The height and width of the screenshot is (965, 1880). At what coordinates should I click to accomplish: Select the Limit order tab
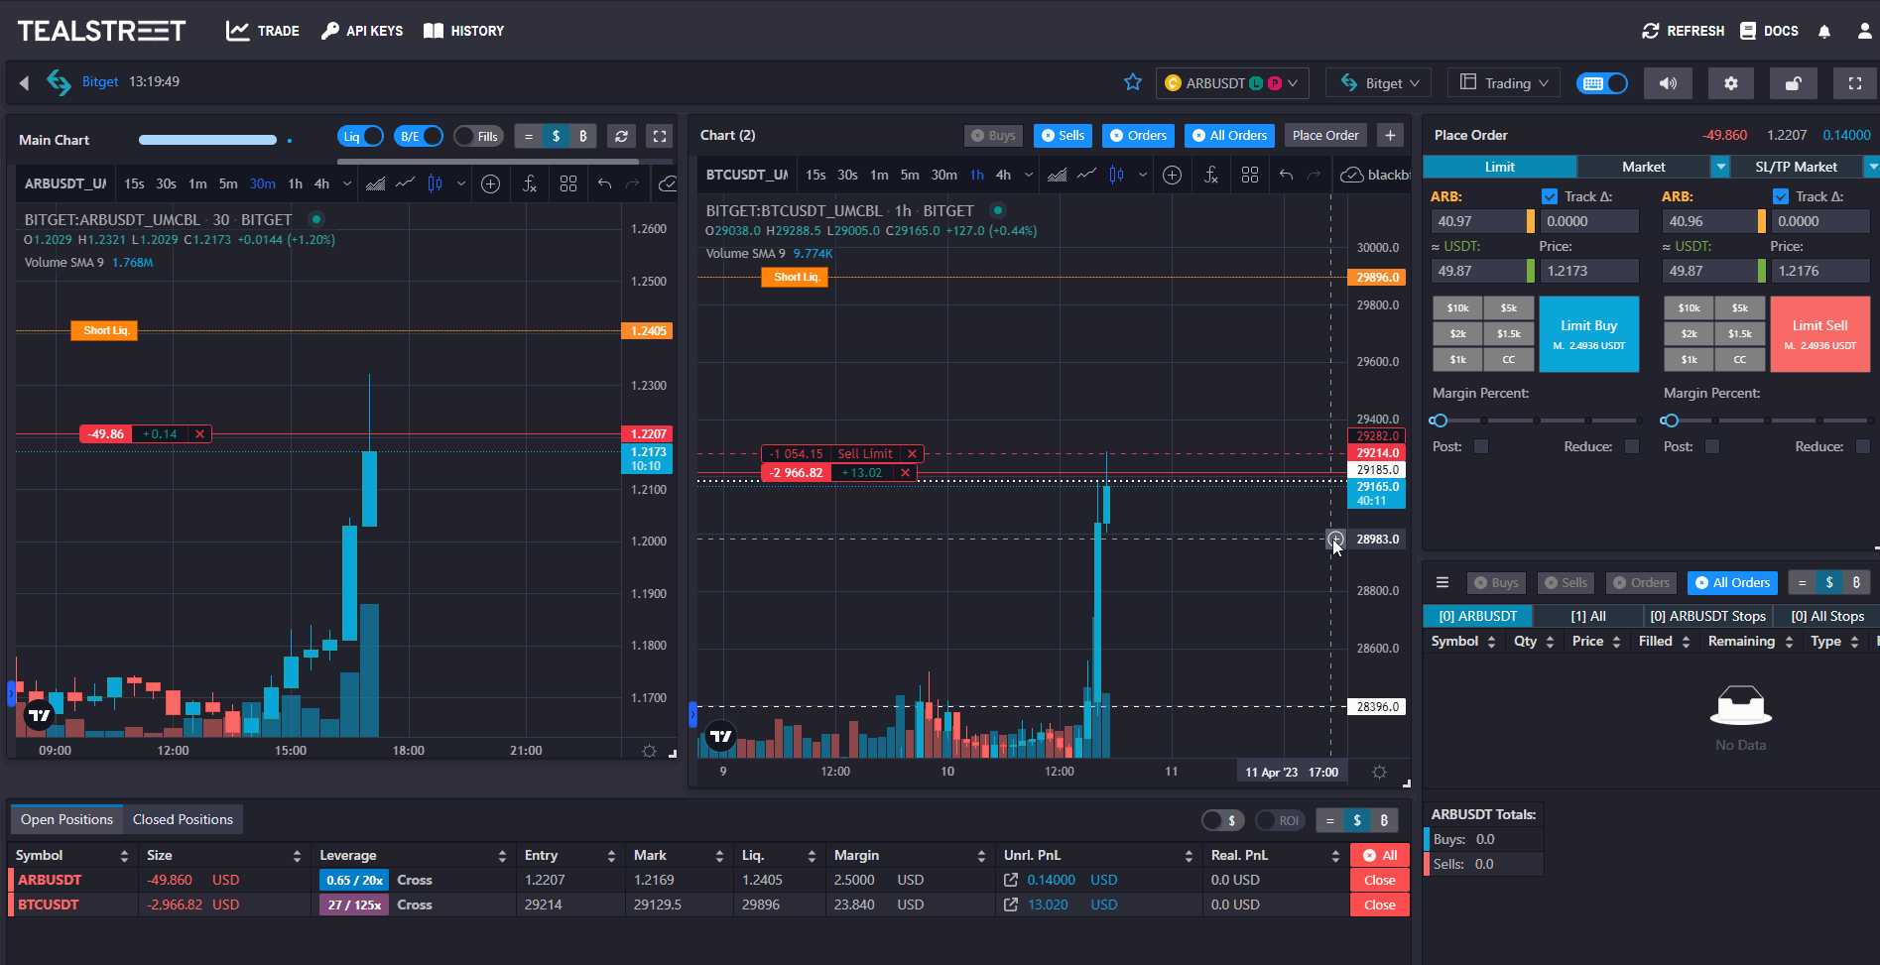click(x=1499, y=167)
